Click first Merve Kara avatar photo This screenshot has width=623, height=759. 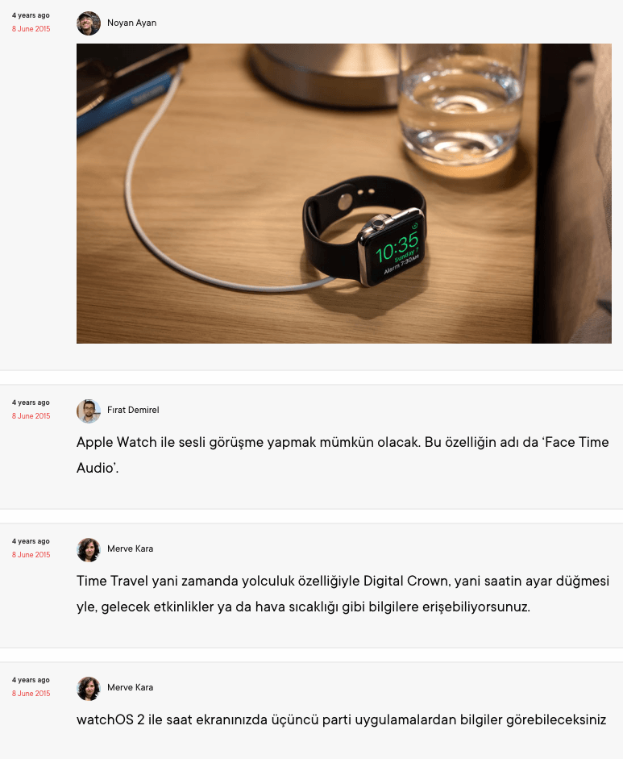(x=89, y=549)
